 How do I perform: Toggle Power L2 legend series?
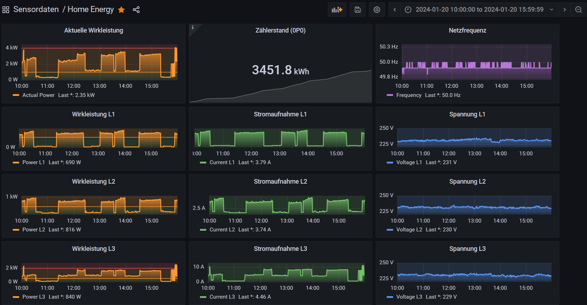(x=34, y=230)
